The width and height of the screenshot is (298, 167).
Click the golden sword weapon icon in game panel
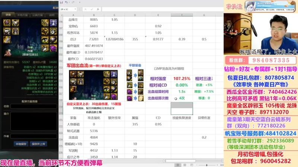pyautogui.click(x=45, y=23)
